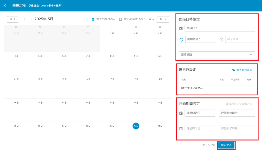Click the 評価開始時刻 input field
This screenshot has width=262, height=159.
[x=237, y=113]
